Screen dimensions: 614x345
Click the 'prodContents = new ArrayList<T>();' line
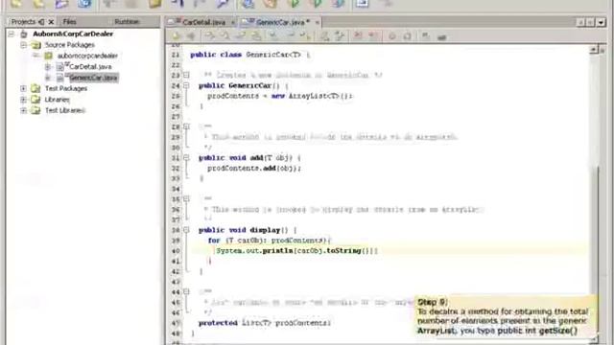pyautogui.click(x=279, y=96)
